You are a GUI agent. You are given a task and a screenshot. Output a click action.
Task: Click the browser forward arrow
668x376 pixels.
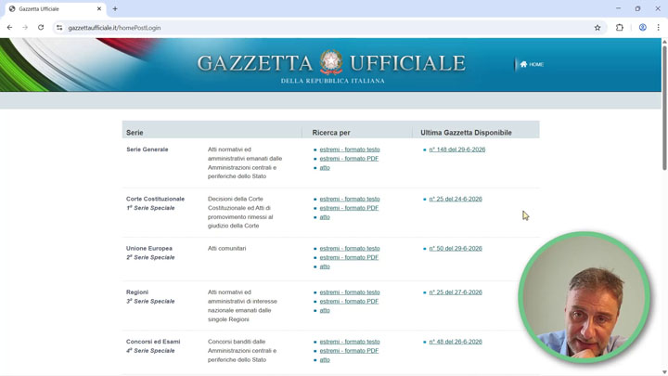click(25, 27)
